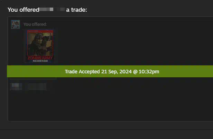Click your profile avatar beside "You offered:"
The width and height of the screenshot is (213, 139).
[16, 24]
